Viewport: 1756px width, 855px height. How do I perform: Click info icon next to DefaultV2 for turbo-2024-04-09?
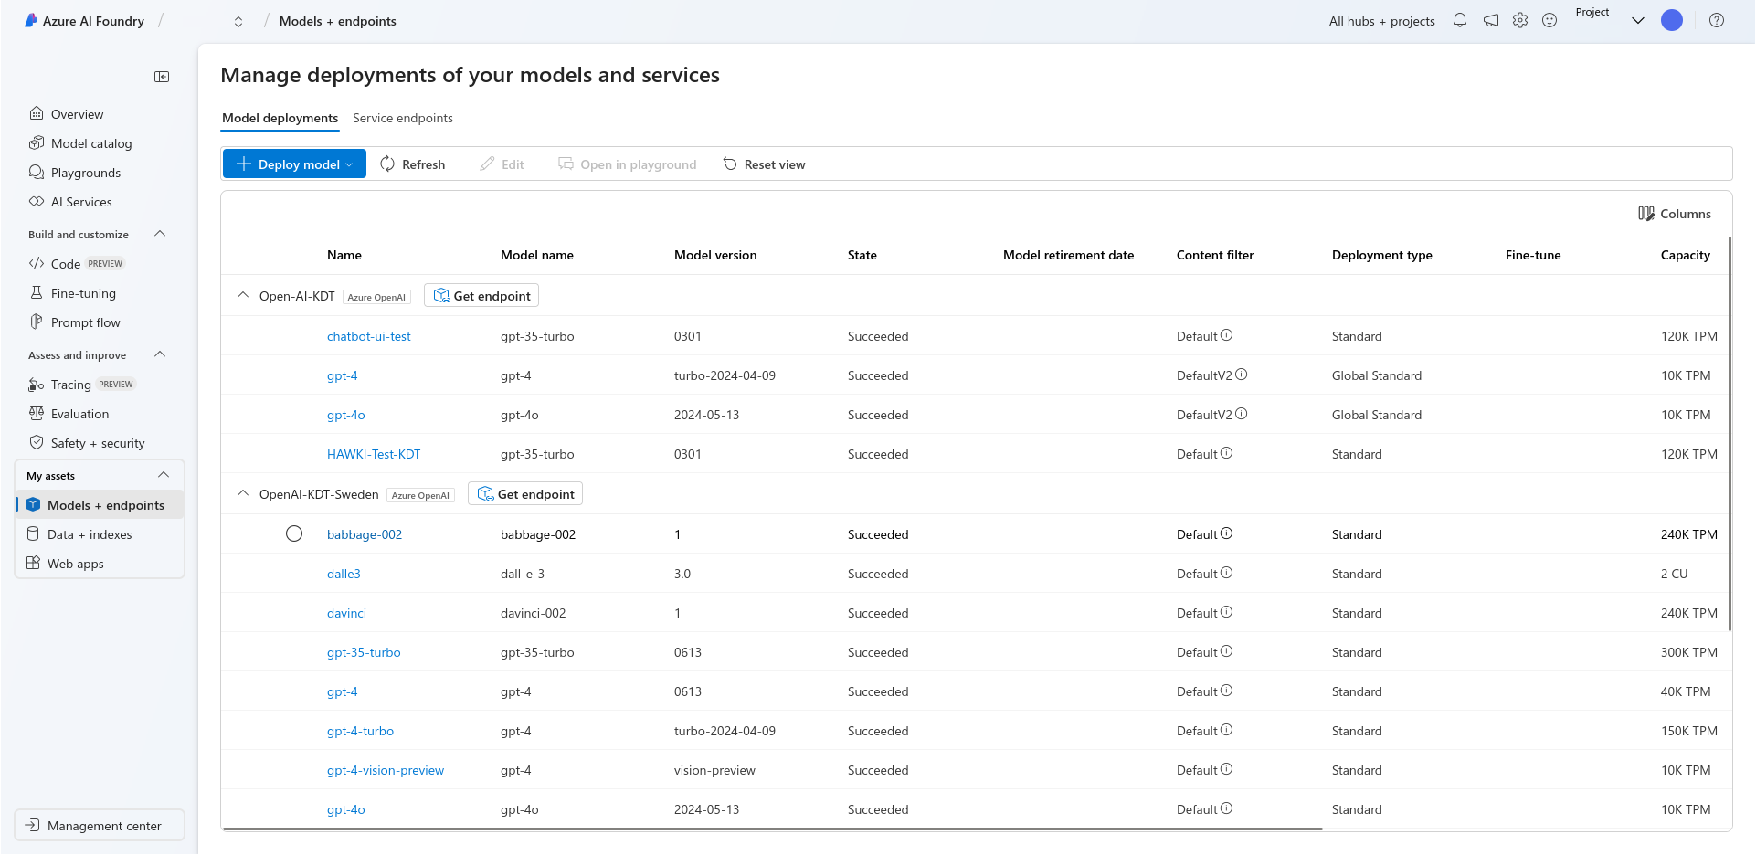pos(1242,375)
